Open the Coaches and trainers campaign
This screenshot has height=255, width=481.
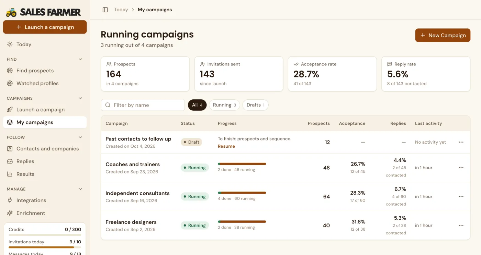click(133, 164)
